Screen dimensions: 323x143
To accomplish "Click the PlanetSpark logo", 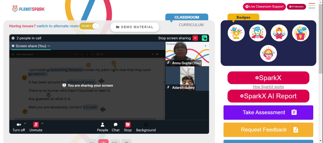I will (x=28, y=9).
